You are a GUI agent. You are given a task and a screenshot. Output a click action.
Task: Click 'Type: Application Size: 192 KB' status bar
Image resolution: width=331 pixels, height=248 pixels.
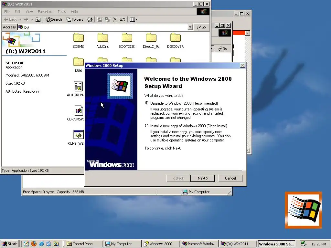[x=25, y=170]
